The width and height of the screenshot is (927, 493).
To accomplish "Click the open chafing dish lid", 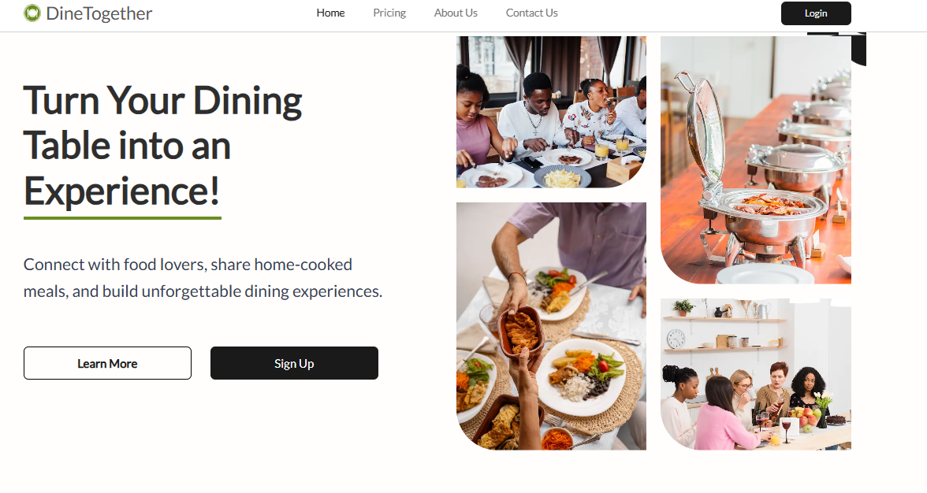I will pyautogui.click(x=702, y=128).
